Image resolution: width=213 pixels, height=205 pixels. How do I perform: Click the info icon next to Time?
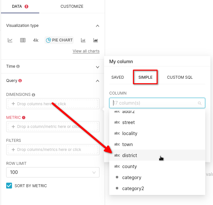(x=18, y=66)
